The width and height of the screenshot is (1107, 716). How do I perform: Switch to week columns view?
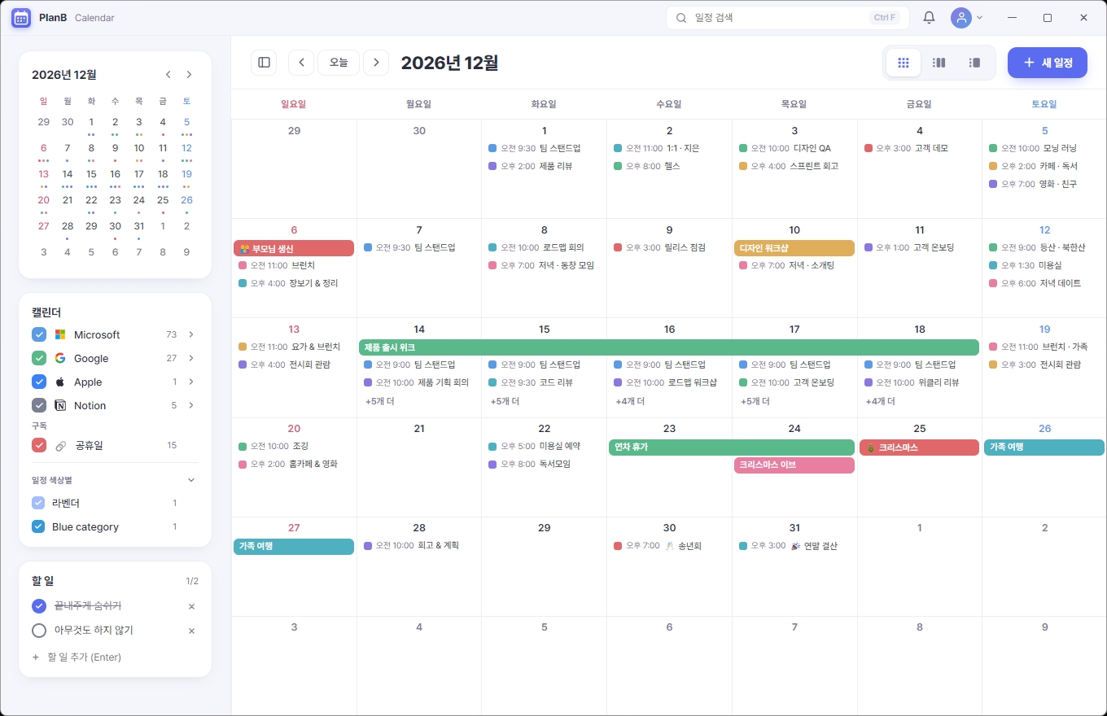click(x=939, y=63)
